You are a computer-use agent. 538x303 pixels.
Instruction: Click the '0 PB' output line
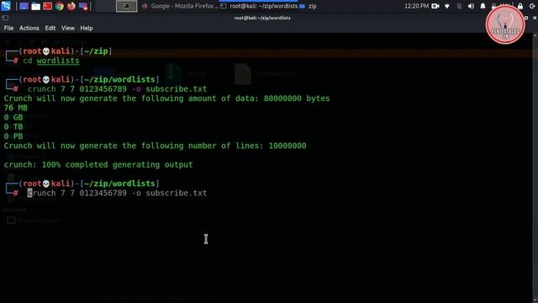point(13,136)
